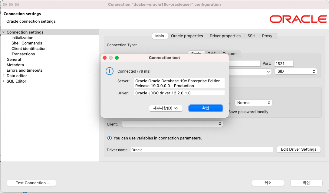
Task: Click the green zoom button of Connection test dialog
Action: pos(117,58)
